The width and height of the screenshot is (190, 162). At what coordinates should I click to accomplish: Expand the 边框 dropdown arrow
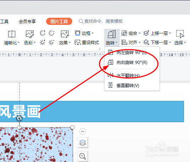point(93,33)
